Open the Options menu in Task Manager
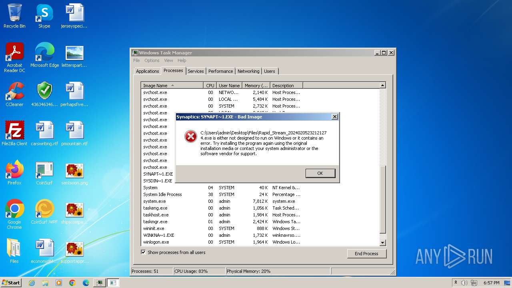The height and width of the screenshot is (288, 512). click(152, 60)
